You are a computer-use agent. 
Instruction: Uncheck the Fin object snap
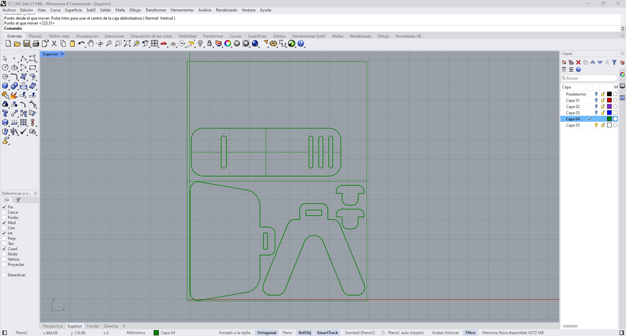pyautogui.click(x=4, y=207)
